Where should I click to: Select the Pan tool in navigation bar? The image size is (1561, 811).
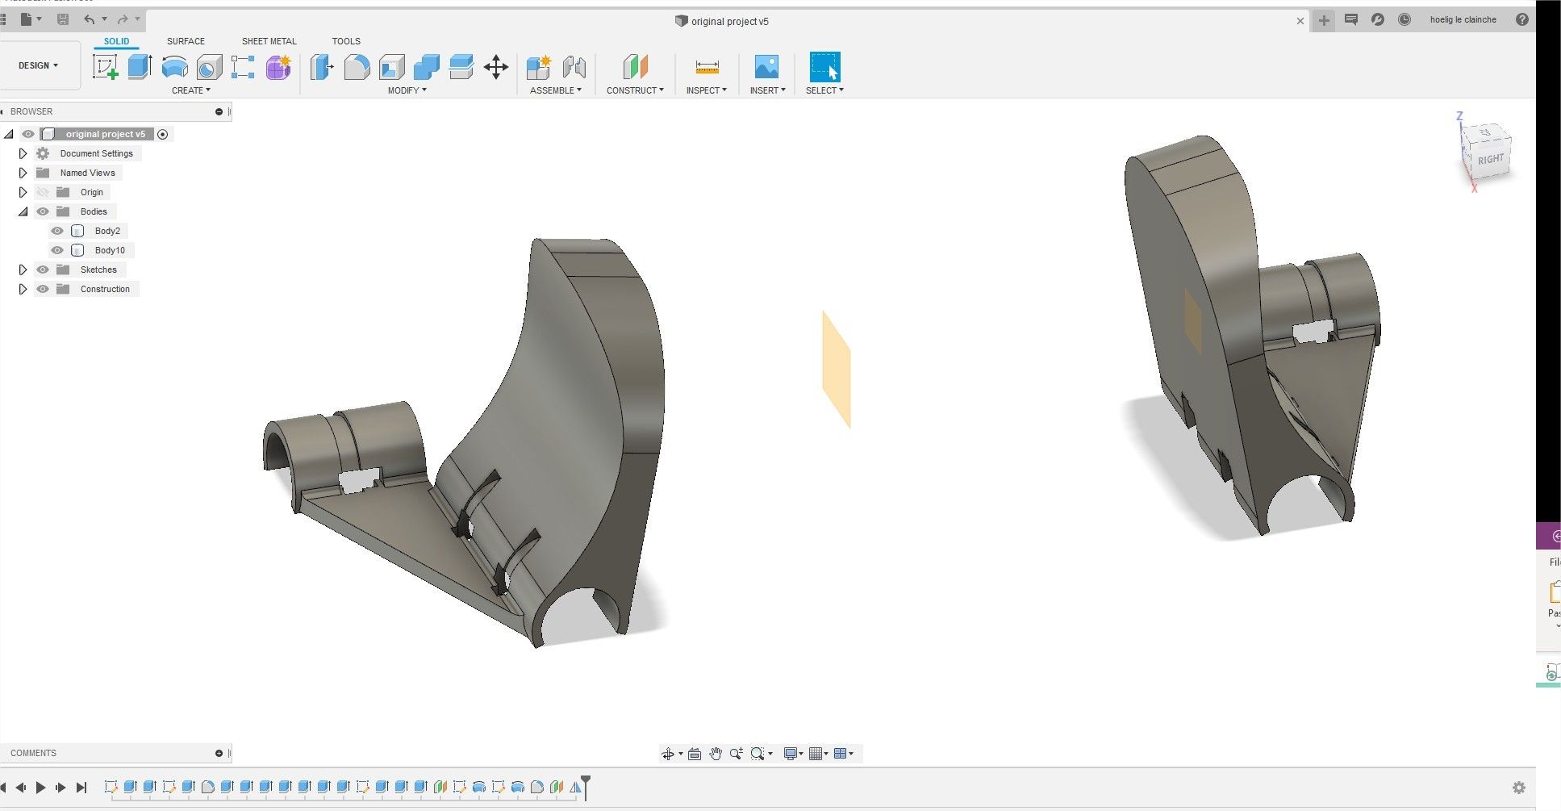point(716,753)
